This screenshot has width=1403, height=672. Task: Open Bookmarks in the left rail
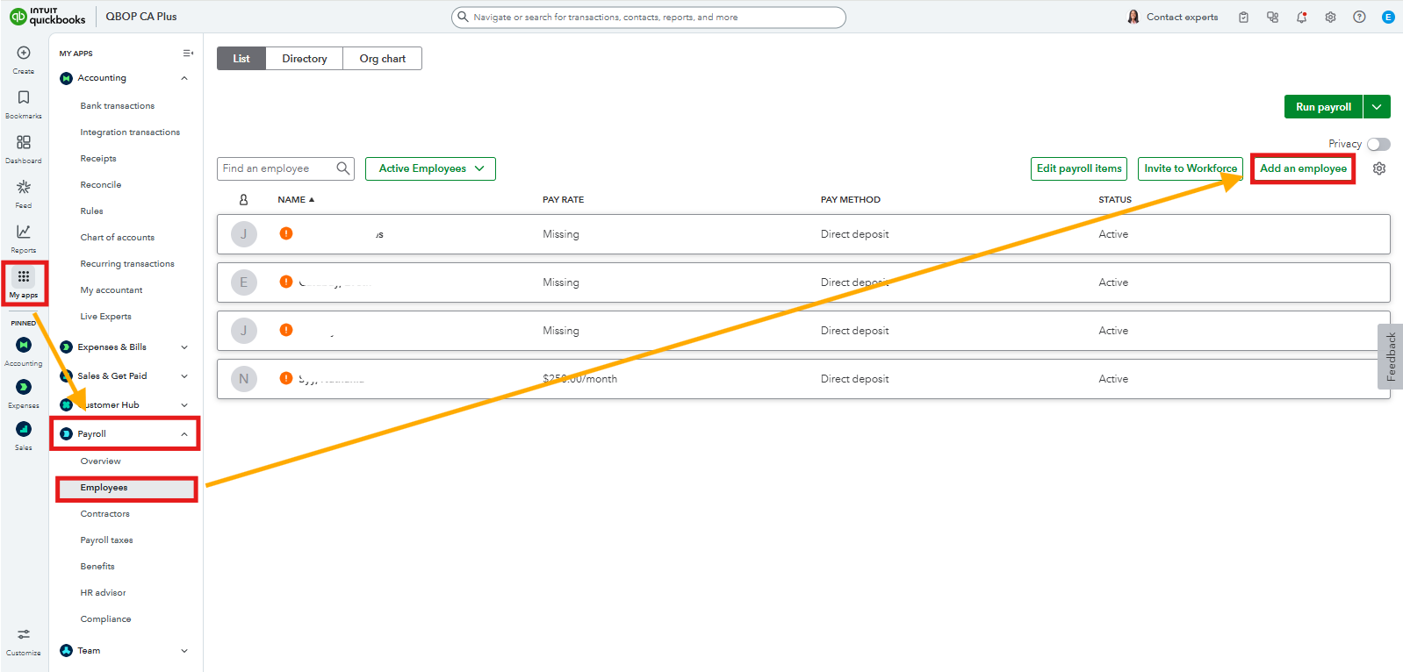click(24, 98)
